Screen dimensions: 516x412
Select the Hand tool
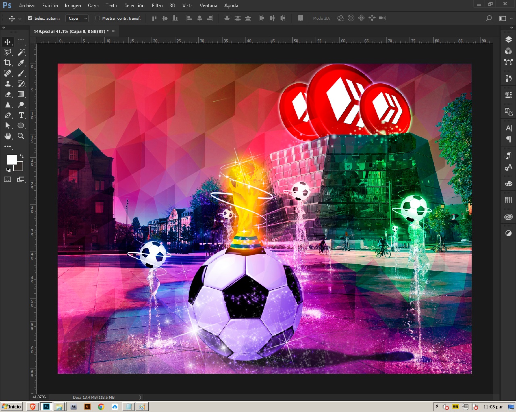[x=8, y=136]
